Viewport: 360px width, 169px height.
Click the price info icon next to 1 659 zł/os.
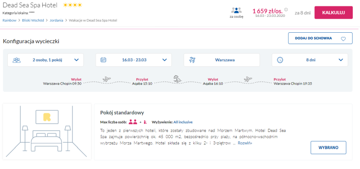pyautogui.click(x=286, y=10)
